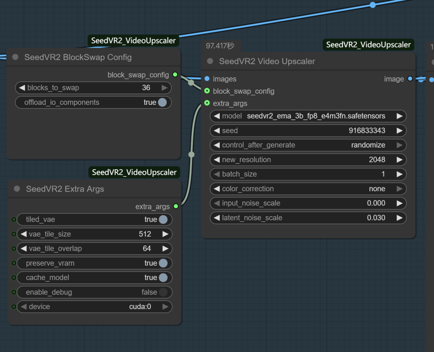Decrease vae_tile_size value
The image size is (434, 352).
coord(24,234)
